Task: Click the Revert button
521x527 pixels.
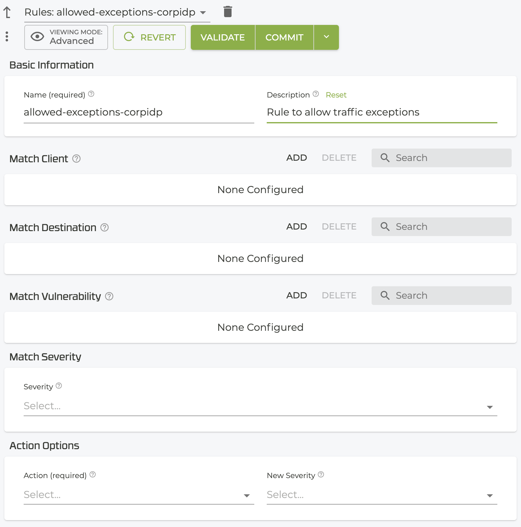Action: 149,37
